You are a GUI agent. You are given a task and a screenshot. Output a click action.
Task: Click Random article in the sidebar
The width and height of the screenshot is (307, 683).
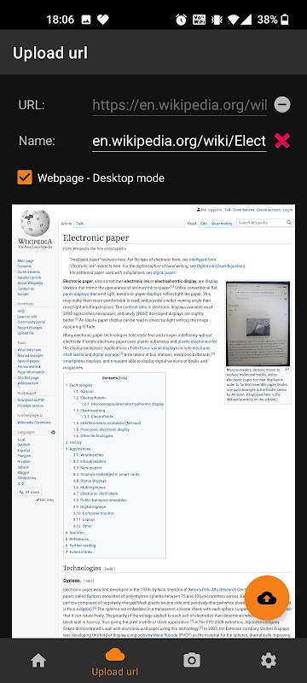coord(29,277)
